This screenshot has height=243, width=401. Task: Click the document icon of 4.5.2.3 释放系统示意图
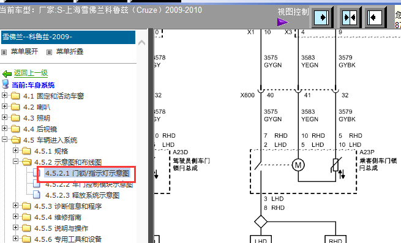point(37,195)
